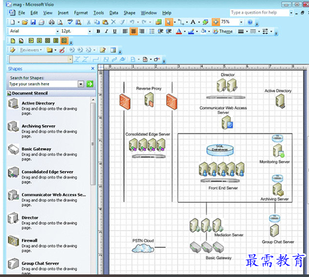Viewport: 309px width, 277px height.
Task: Select the Connector tool
Action: pyautogui.click(x=181, y=22)
